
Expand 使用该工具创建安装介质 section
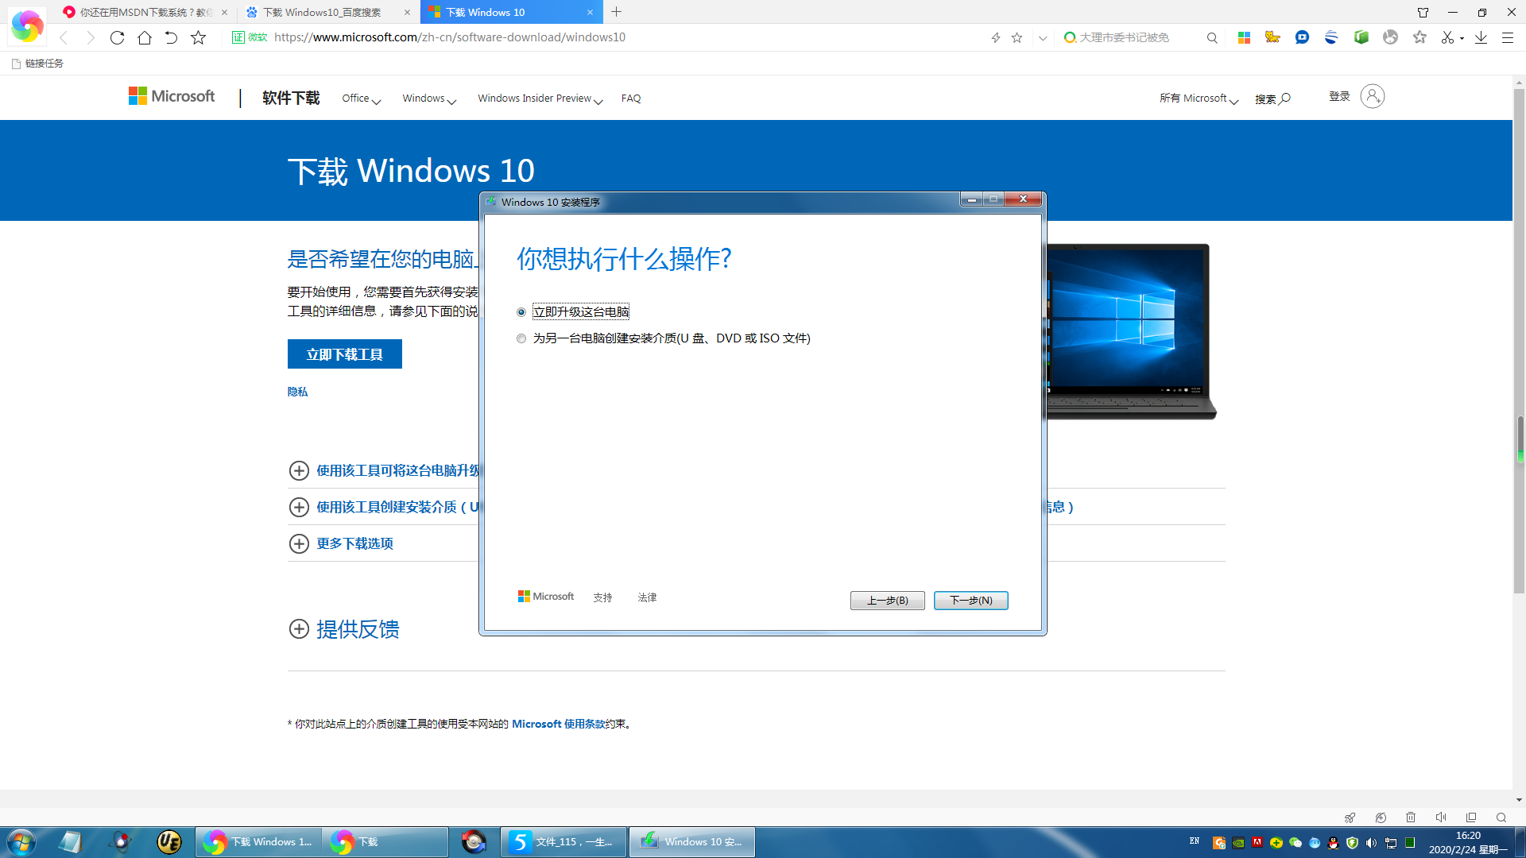(x=384, y=507)
